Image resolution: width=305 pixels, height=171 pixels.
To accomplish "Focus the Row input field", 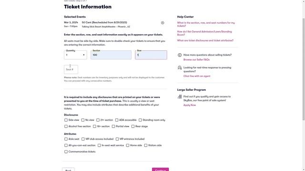I will coord(151,55).
